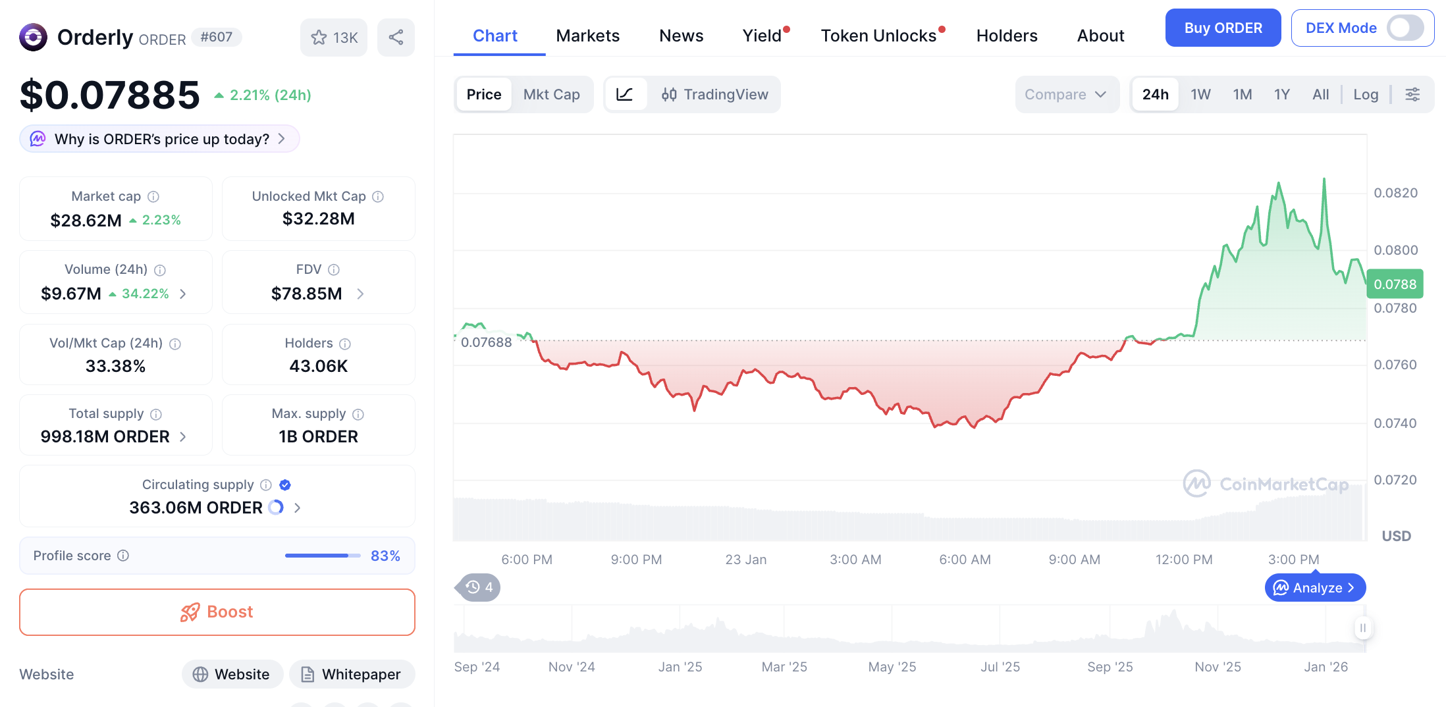Click the share icon button
This screenshot has height=707, width=1446.
coord(396,38)
